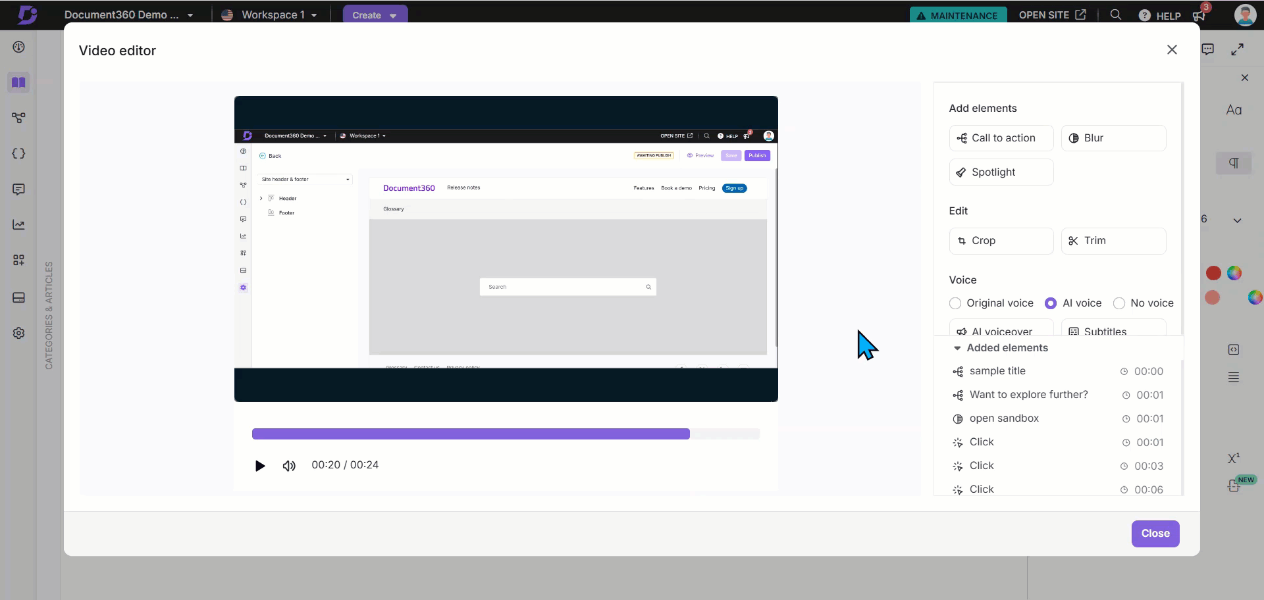The height and width of the screenshot is (600, 1264).
Task: Open the Crop tool
Action: click(x=1001, y=241)
